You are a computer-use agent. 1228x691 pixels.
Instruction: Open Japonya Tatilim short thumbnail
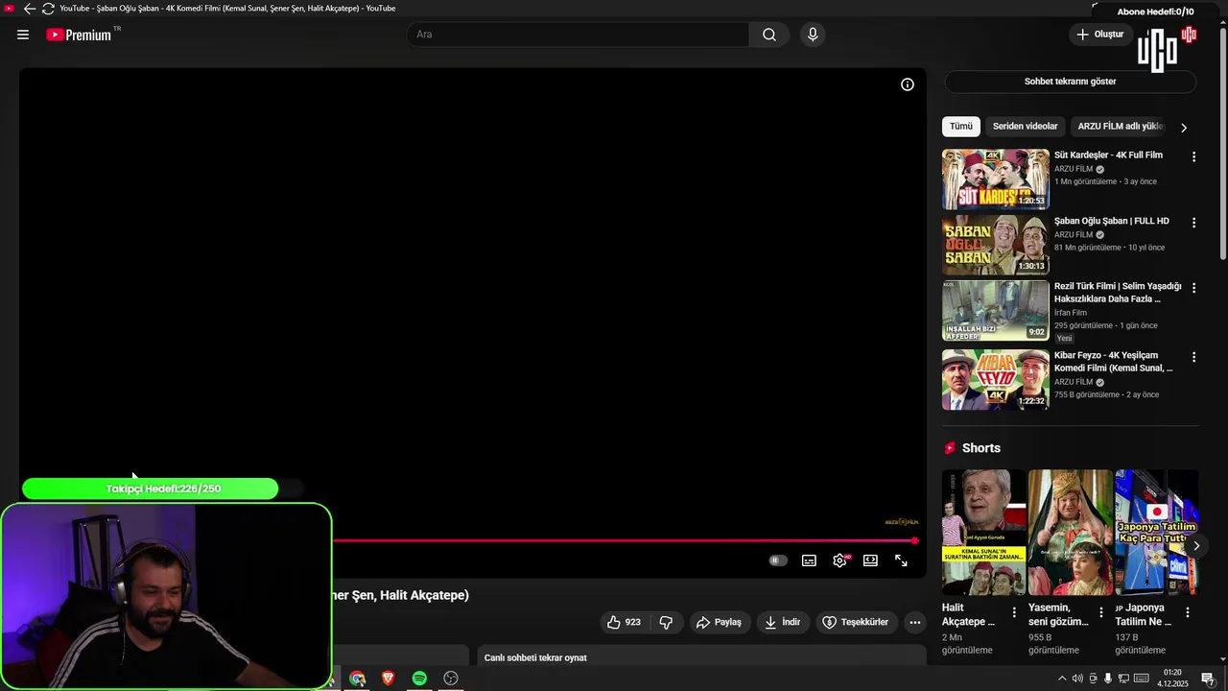(1156, 532)
